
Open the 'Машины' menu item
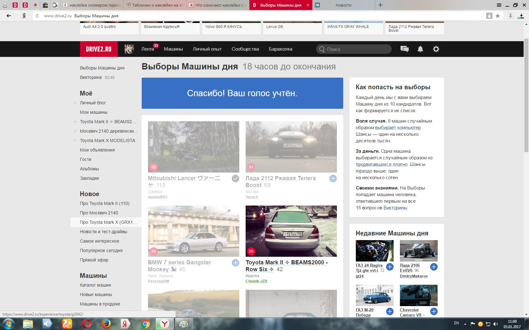[173, 49]
